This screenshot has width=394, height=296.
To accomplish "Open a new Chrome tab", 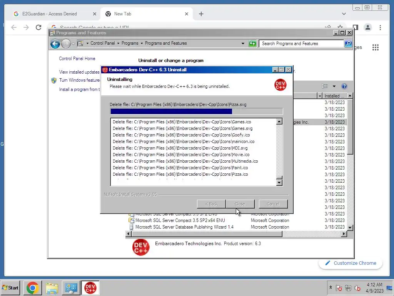I will [x=201, y=14].
